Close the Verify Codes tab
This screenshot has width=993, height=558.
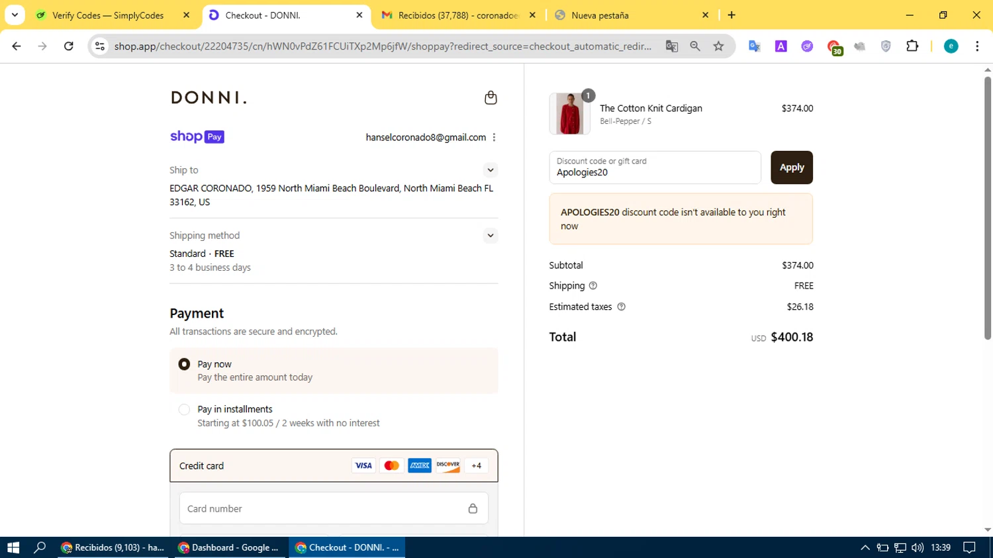click(186, 15)
